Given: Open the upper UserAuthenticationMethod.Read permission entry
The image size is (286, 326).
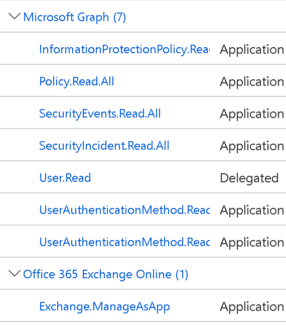Looking at the screenshot, I should (x=124, y=210).
